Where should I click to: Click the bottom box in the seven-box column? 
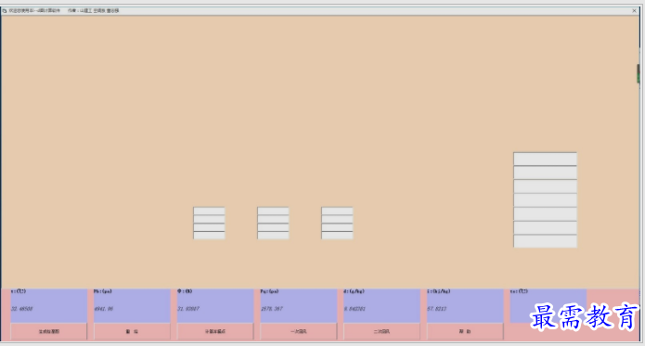(x=545, y=241)
